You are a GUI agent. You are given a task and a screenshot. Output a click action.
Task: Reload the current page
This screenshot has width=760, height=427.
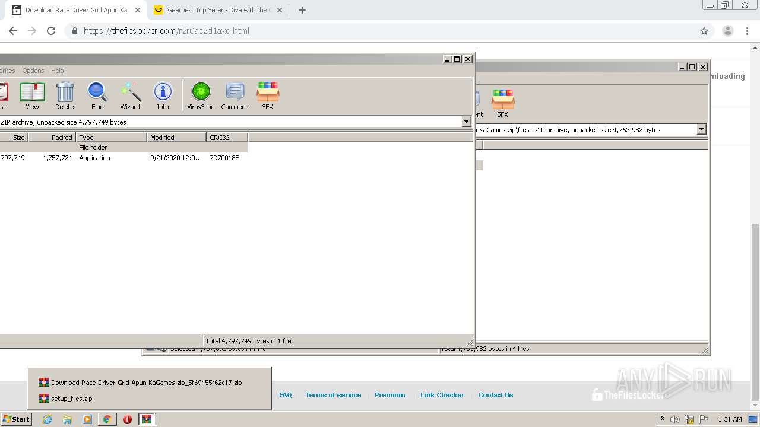(x=51, y=31)
